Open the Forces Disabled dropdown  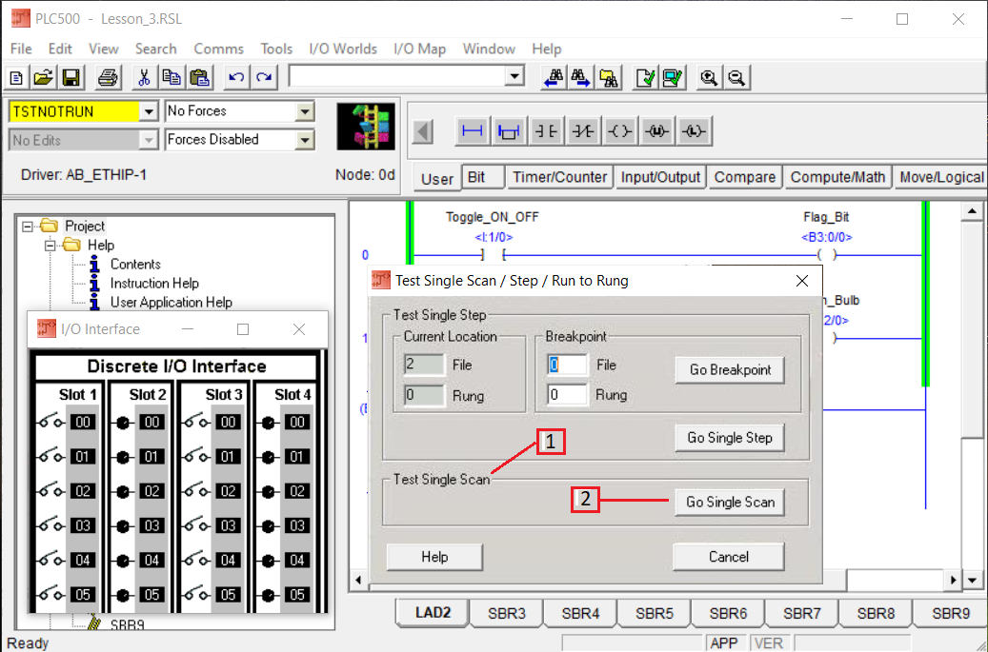point(305,140)
